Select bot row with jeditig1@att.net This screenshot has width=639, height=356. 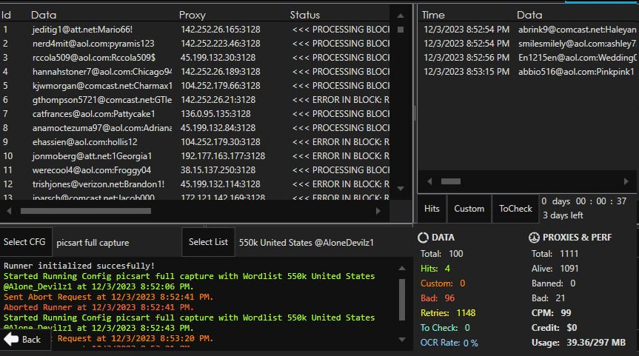click(83, 29)
